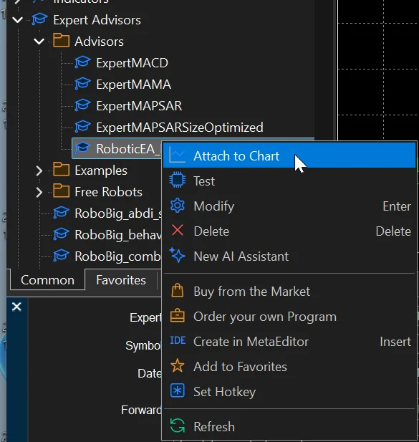Expand the Free Robots folder
Image resolution: width=419 pixels, height=442 pixels.
pyautogui.click(x=39, y=192)
